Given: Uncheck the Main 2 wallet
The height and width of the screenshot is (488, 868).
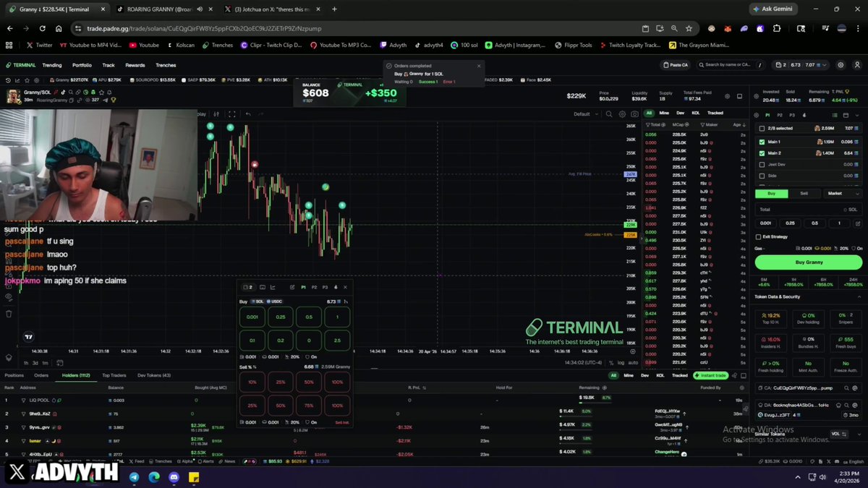Looking at the screenshot, I should coord(762,153).
